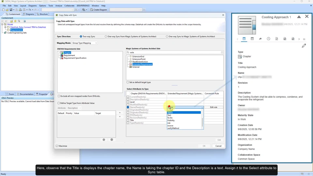Click the Create Diagram toolbar button

(98, 9)
